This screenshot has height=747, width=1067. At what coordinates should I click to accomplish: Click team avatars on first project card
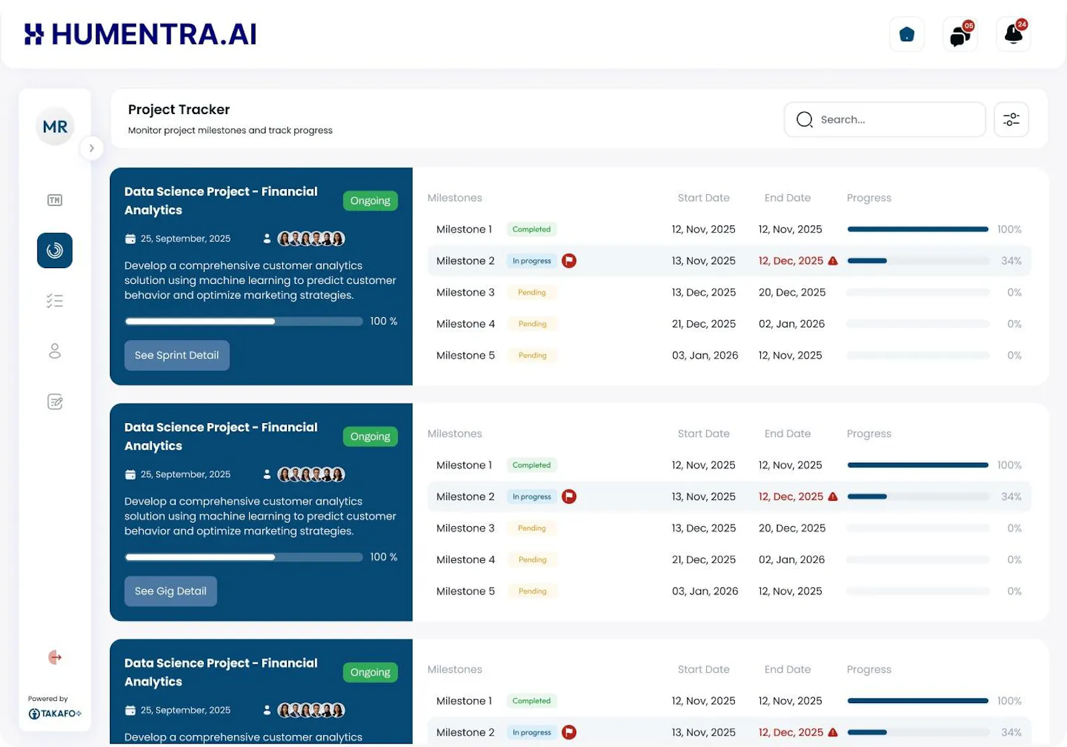point(311,239)
